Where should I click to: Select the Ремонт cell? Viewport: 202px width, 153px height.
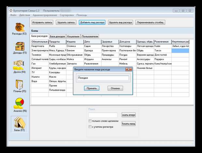pos(127,59)
